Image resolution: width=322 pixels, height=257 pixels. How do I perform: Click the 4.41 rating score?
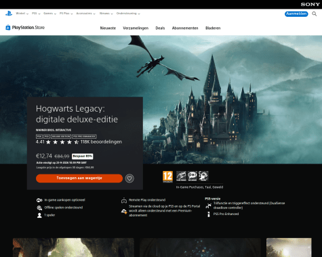(x=40, y=142)
